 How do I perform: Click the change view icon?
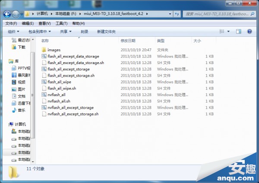(x=222, y=31)
